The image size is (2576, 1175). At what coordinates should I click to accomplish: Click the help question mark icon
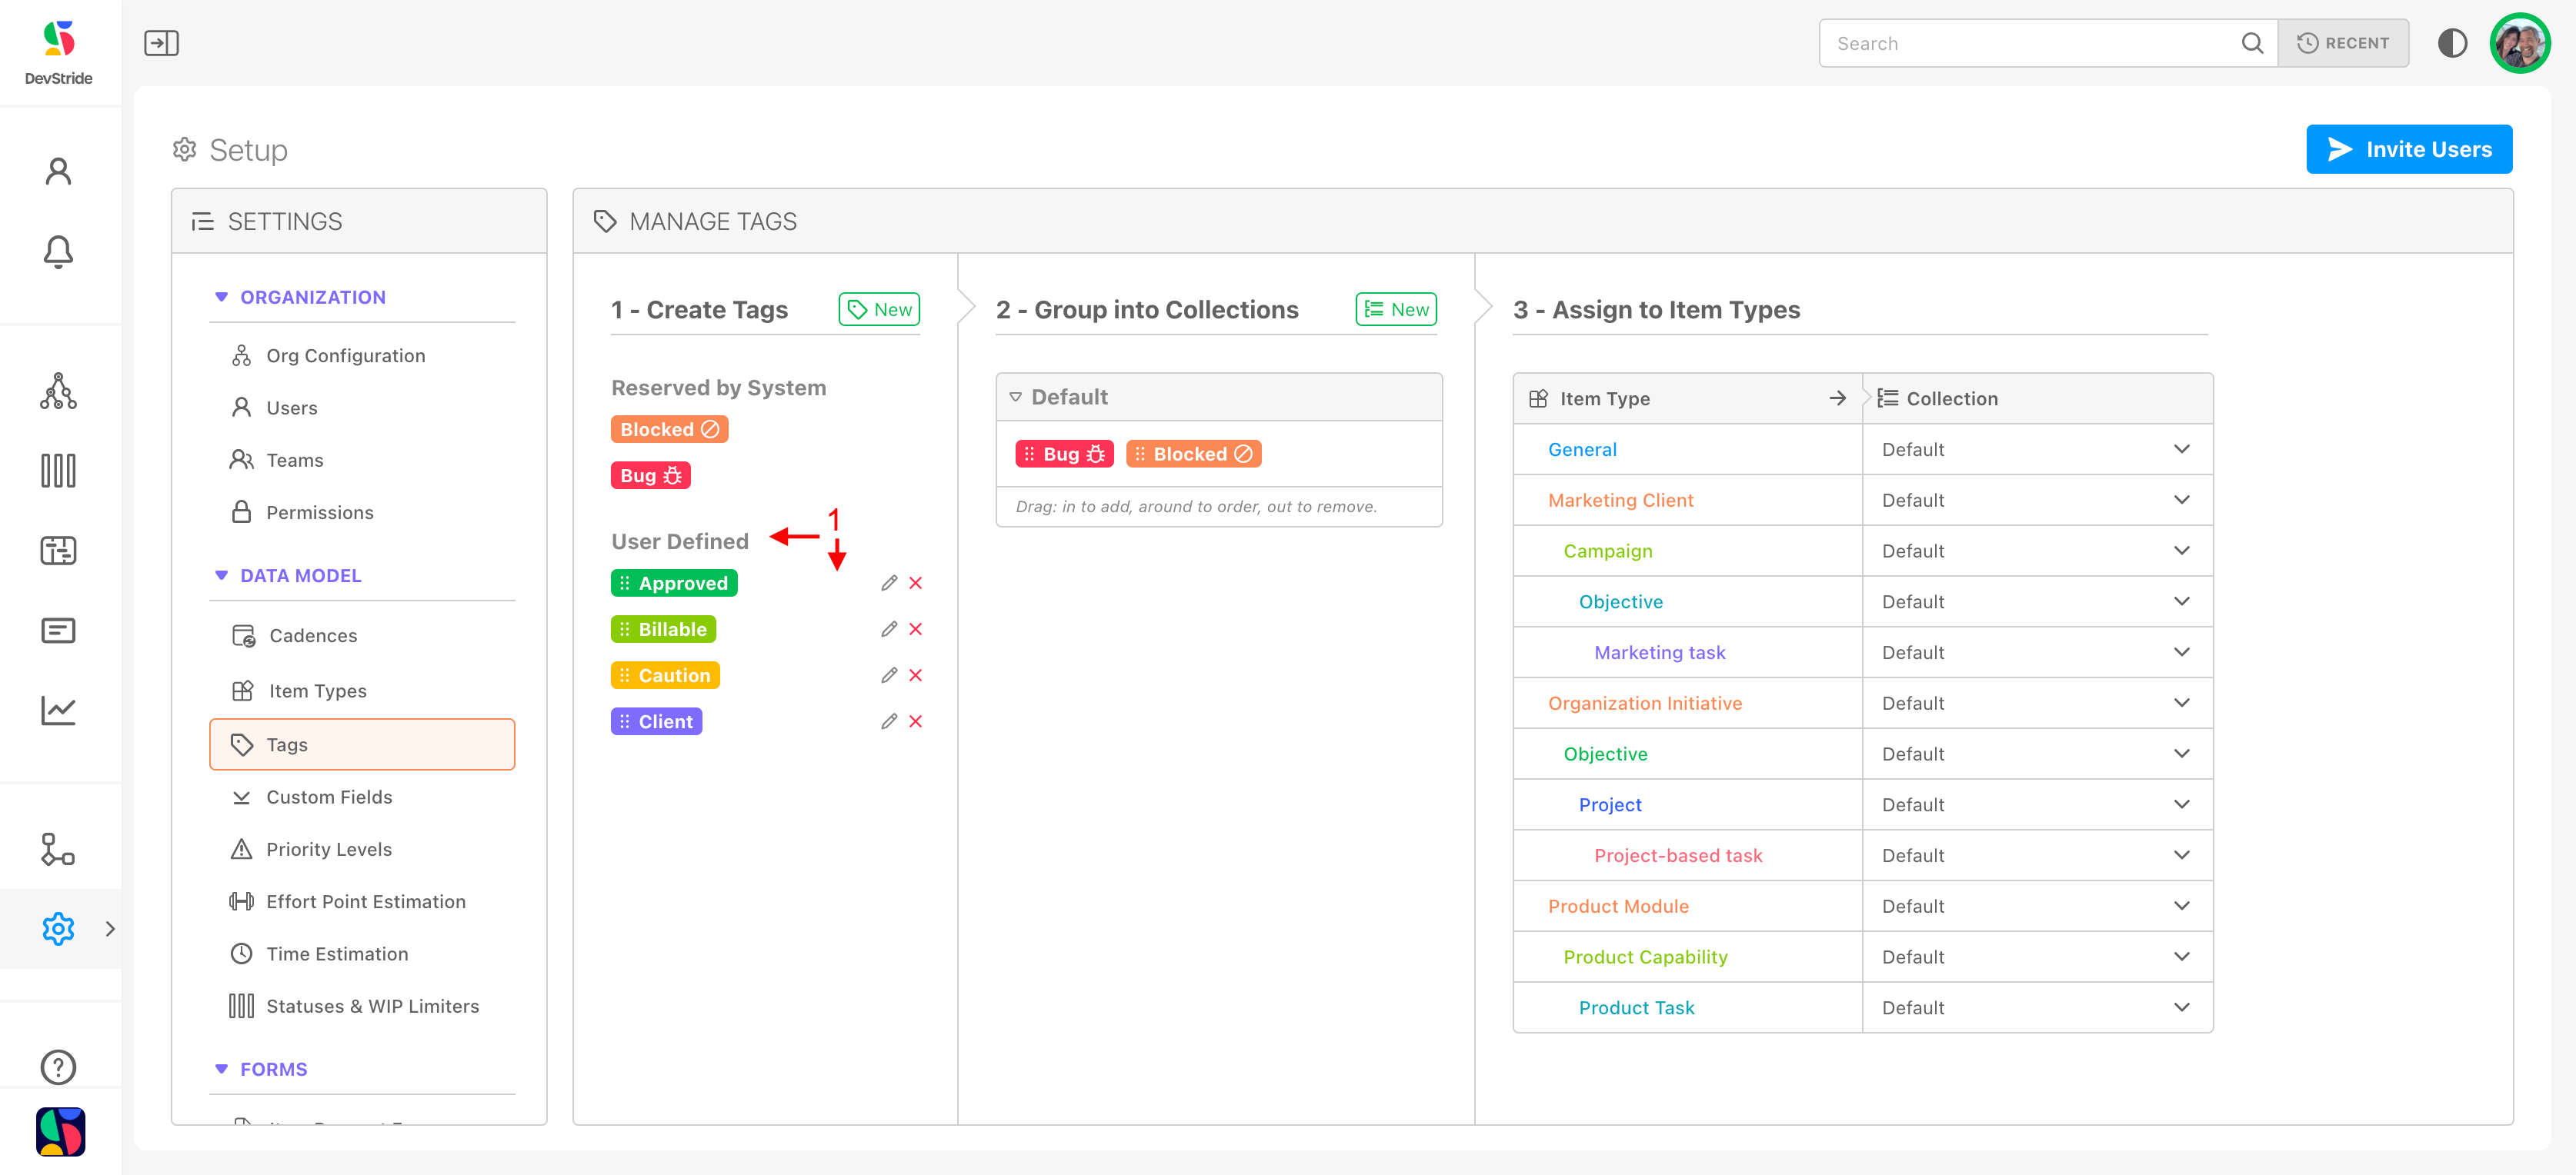click(58, 1066)
